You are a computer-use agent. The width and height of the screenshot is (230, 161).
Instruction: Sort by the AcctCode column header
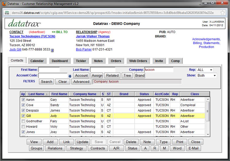click(x=162, y=94)
